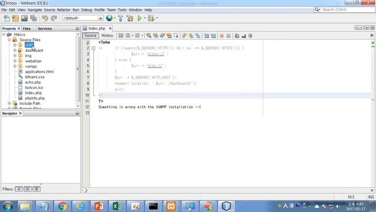Click the New Project toolbar icon
The width and height of the screenshot is (376, 212).
(x=15, y=18)
